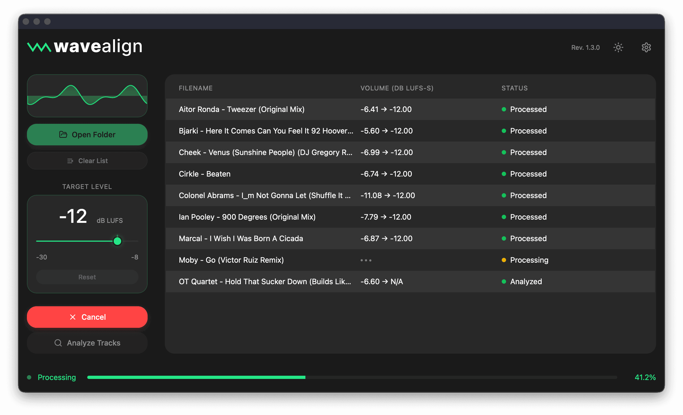Click the magnifier icon in Analyze Tracks
683x415 pixels.
tap(58, 343)
